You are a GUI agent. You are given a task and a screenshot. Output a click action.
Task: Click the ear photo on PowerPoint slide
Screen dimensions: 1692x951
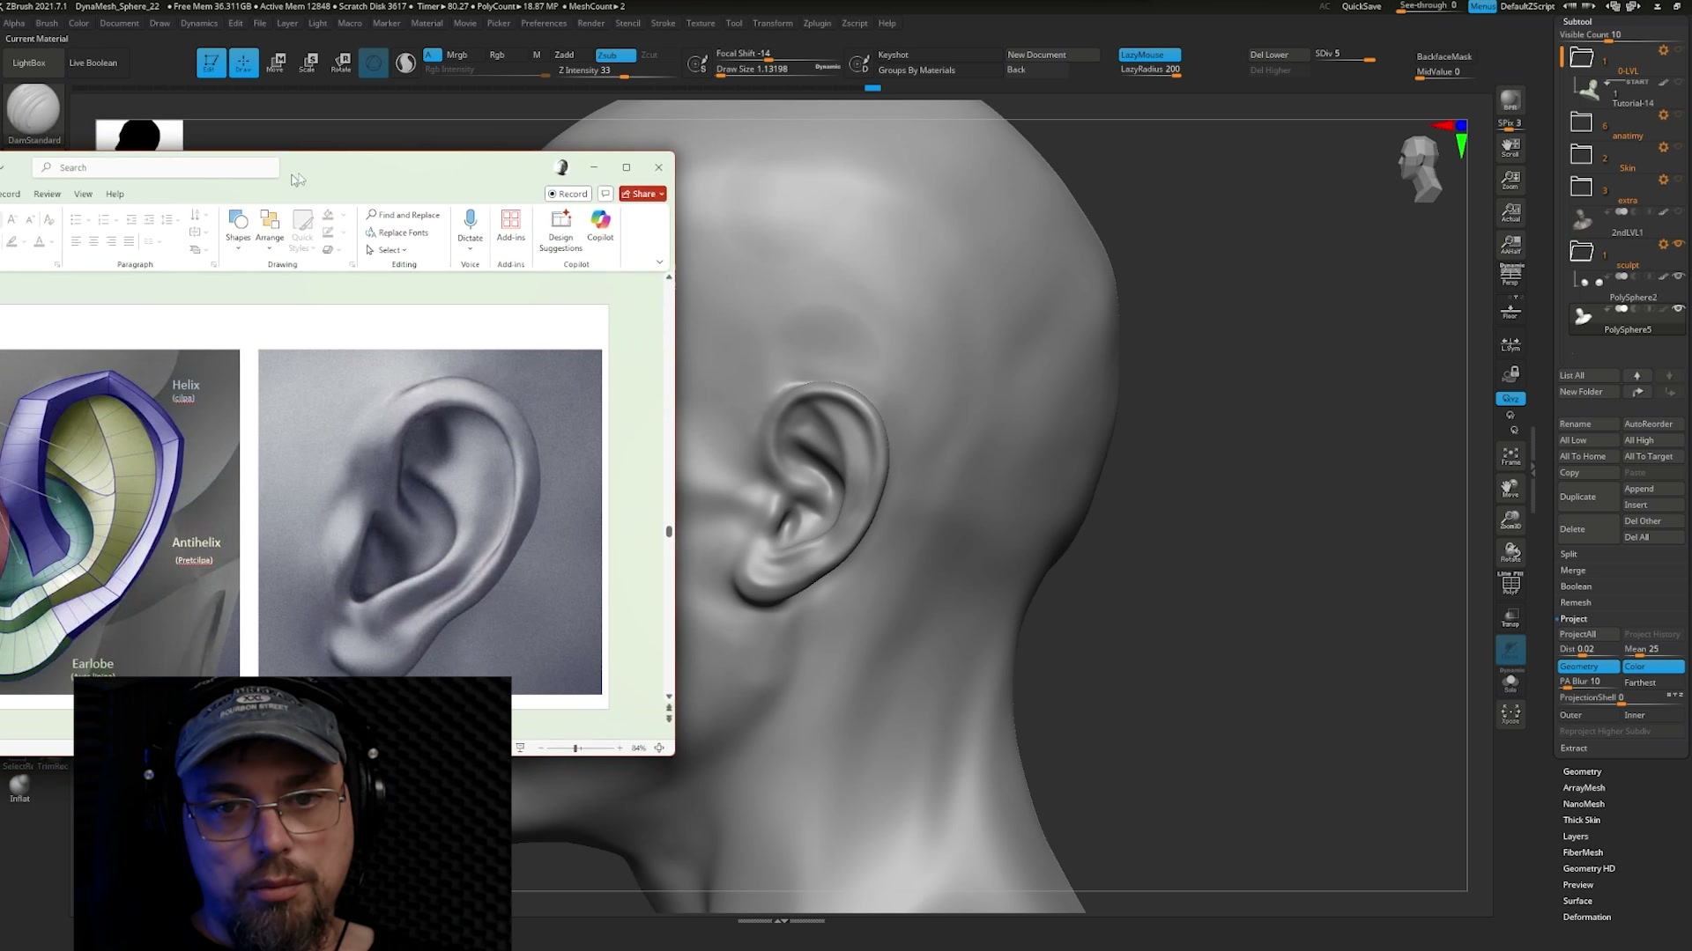pos(430,521)
